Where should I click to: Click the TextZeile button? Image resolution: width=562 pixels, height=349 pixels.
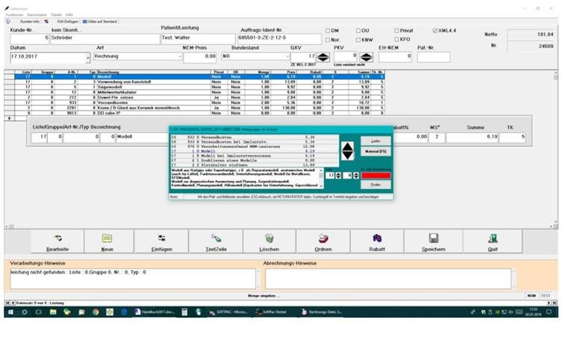(x=216, y=242)
